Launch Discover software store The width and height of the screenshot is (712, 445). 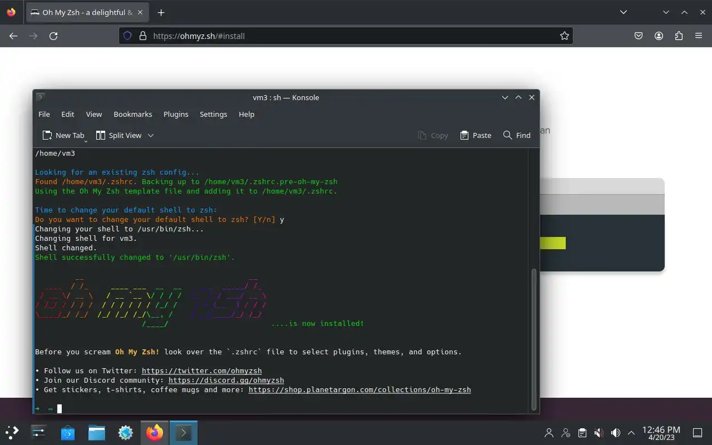[x=68, y=432]
